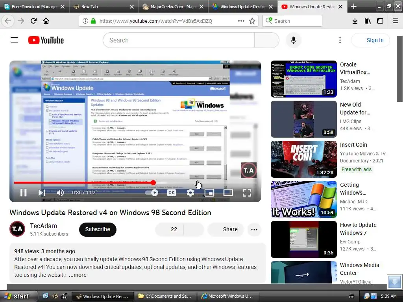Screen dimensions: 403x302
Task: Close the MajorGeeks.Com tab
Action: (x=201, y=7)
